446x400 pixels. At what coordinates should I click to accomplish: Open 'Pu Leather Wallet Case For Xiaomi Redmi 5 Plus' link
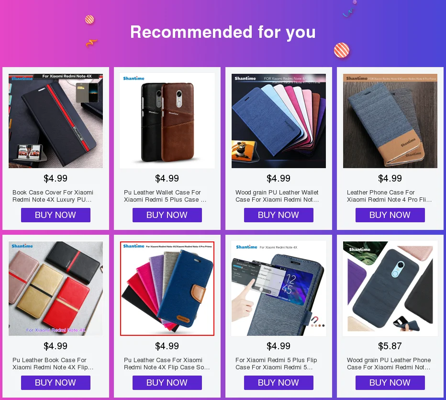[165, 196]
